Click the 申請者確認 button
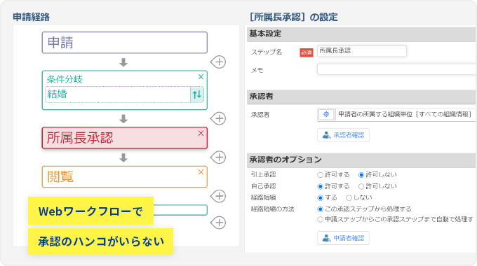The image size is (477, 266). click(343, 238)
